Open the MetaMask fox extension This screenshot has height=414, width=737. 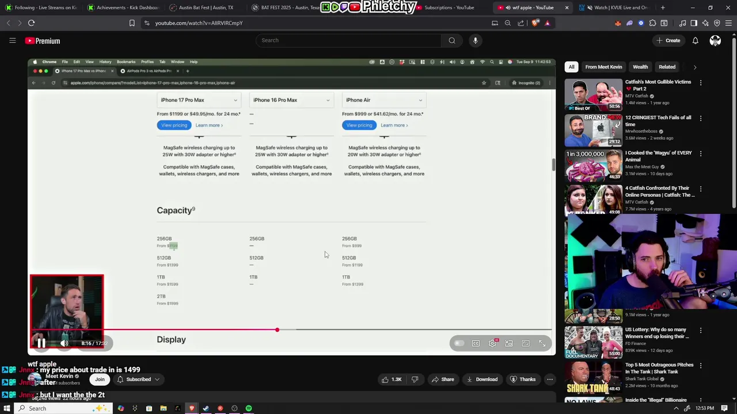point(618,23)
